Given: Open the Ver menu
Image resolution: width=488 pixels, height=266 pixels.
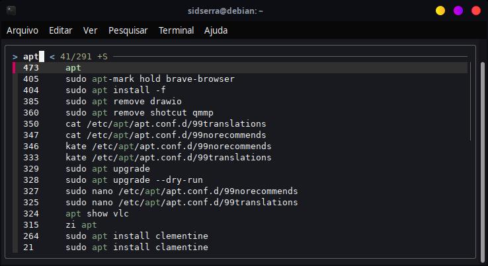Looking at the screenshot, I should [x=91, y=30].
